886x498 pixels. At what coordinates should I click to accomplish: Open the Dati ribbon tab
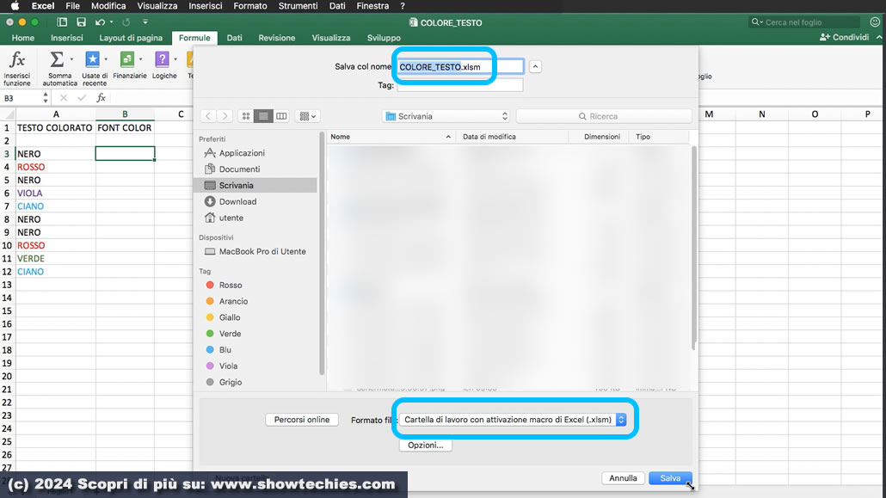point(235,38)
